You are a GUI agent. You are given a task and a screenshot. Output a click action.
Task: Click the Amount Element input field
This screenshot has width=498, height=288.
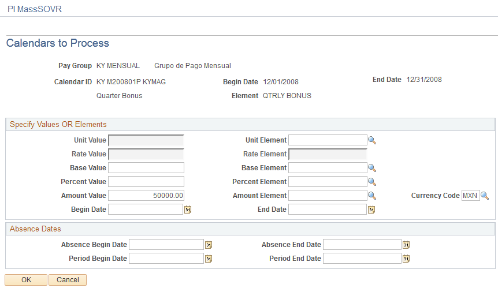click(x=328, y=196)
